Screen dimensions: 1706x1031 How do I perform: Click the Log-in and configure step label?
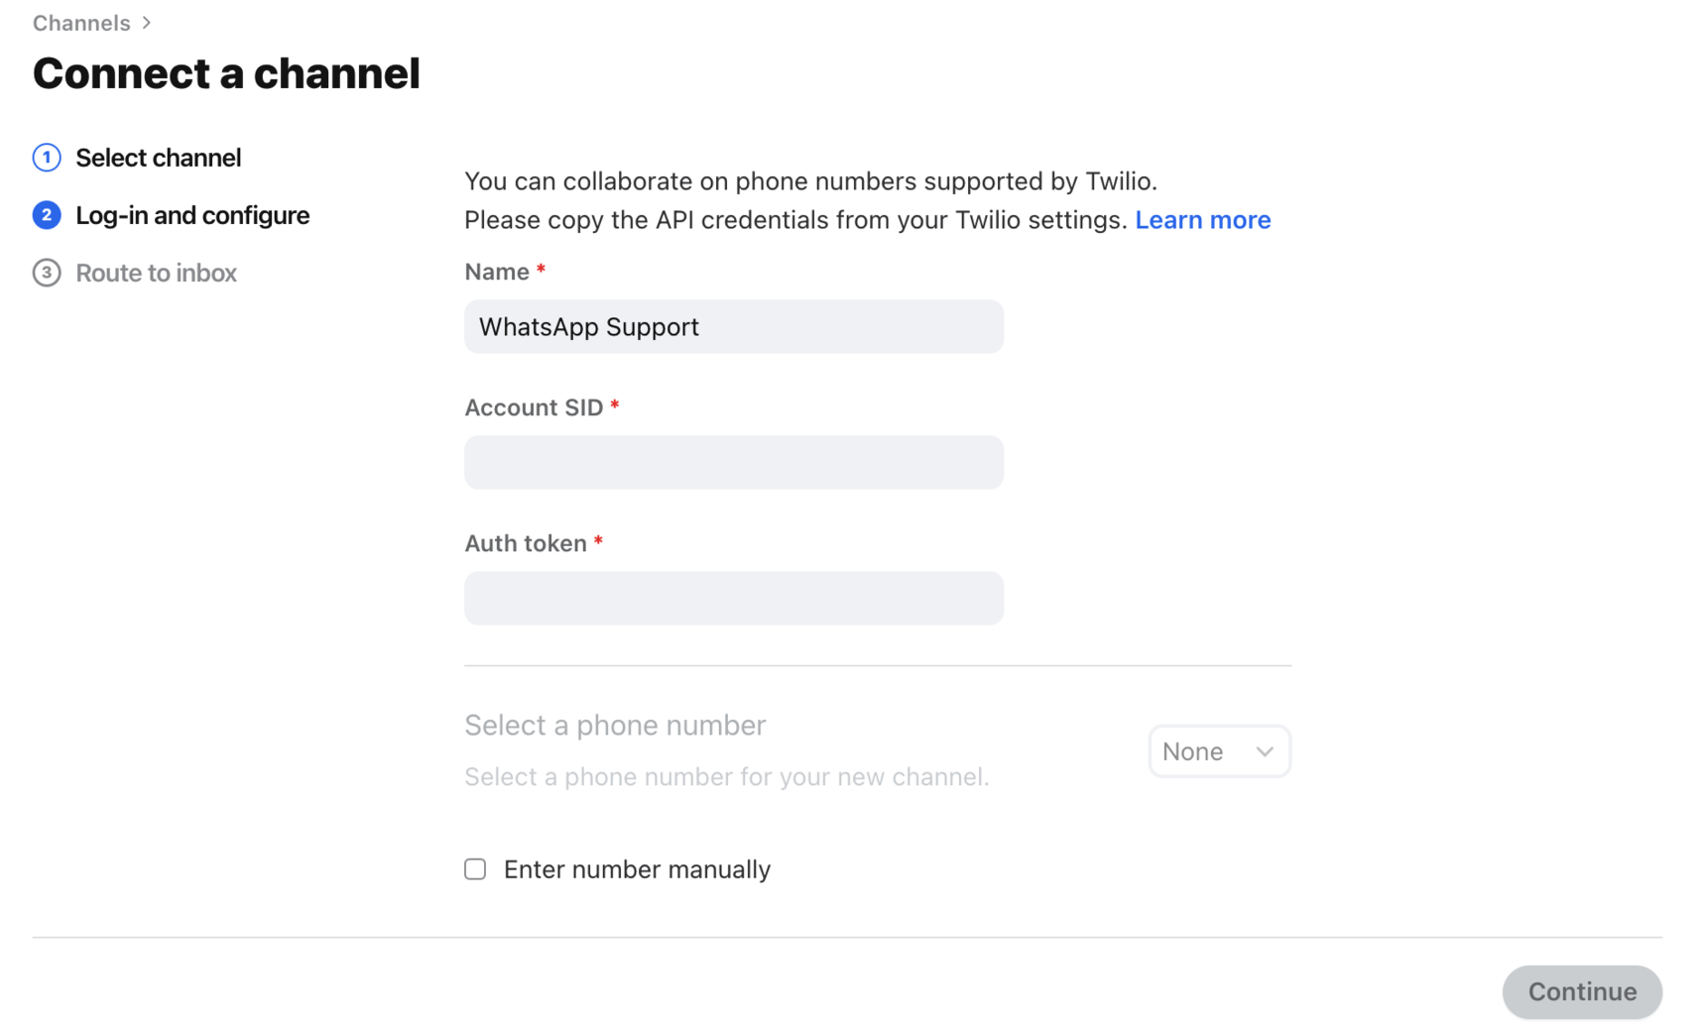(192, 215)
